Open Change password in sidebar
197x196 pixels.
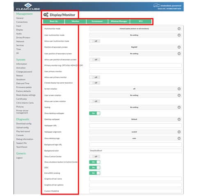[24, 72]
